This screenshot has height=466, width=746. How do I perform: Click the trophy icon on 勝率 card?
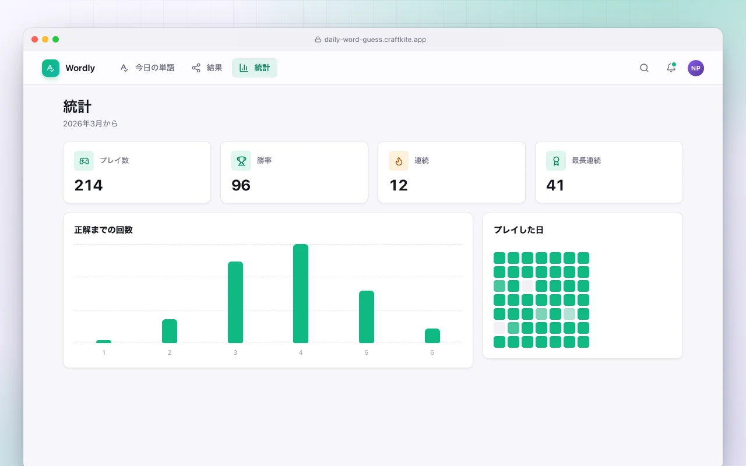[x=241, y=161]
